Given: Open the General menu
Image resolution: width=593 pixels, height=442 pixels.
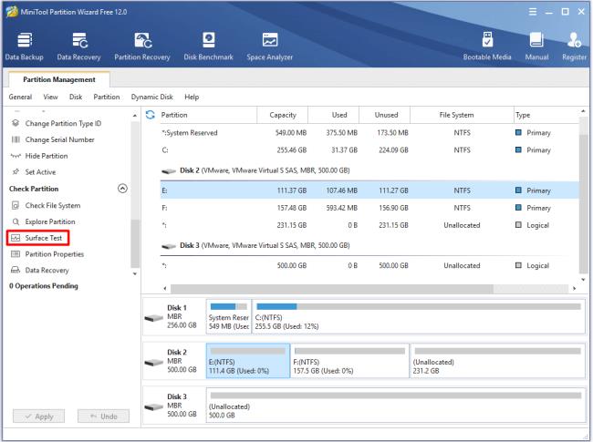Looking at the screenshot, I should click(x=20, y=98).
